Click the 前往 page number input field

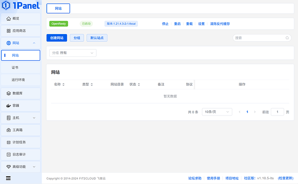[x=277, y=112]
